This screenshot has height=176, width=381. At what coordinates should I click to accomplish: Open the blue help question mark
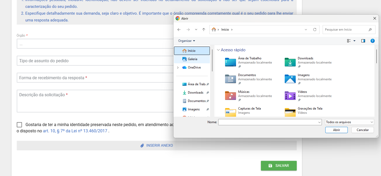(x=373, y=41)
